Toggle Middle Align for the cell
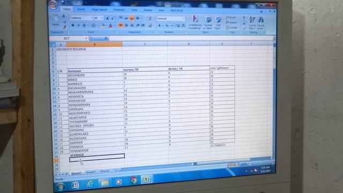This screenshot has height=193, width=343. pos(126,18)
